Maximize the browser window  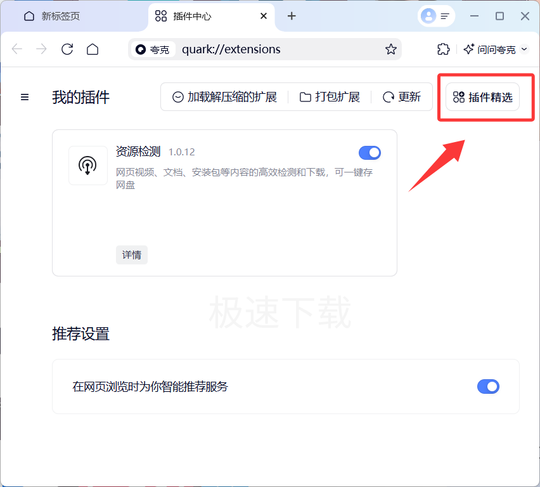pos(499,16)
